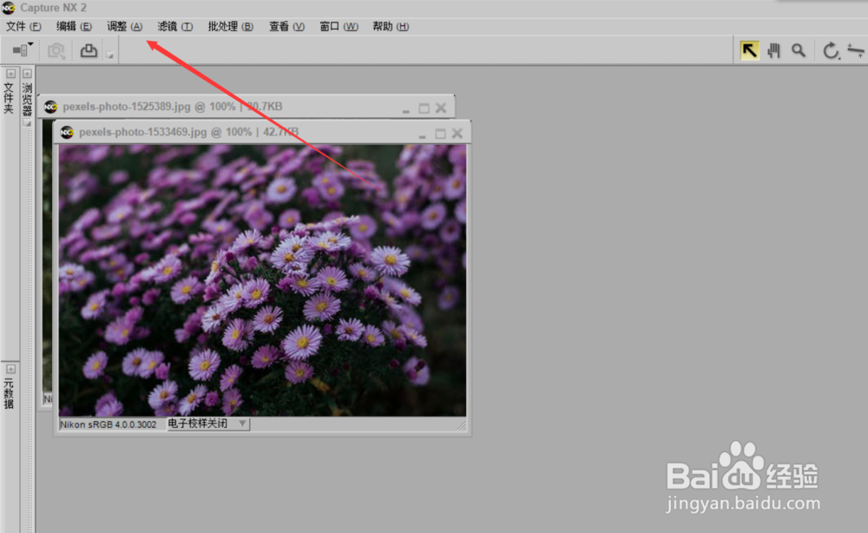This screenshot has width=868, height=533.
Task: Click the image window resize grip corner
Action: [x=462, y=425]
